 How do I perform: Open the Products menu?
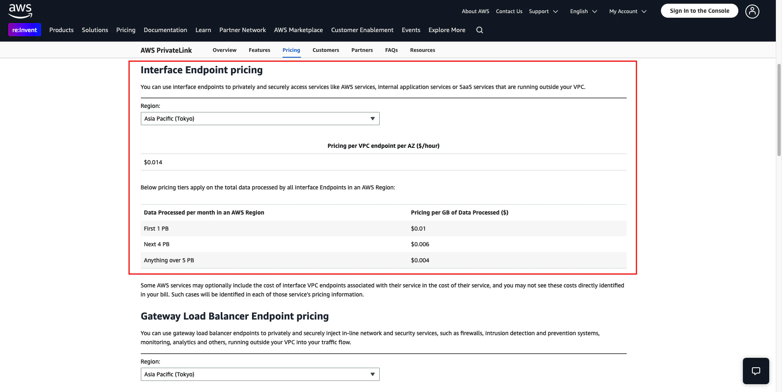[61, 30]
